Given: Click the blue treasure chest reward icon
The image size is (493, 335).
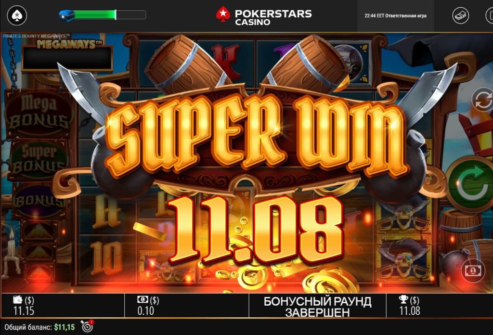Looking at the screenshot, I should 67,15.
